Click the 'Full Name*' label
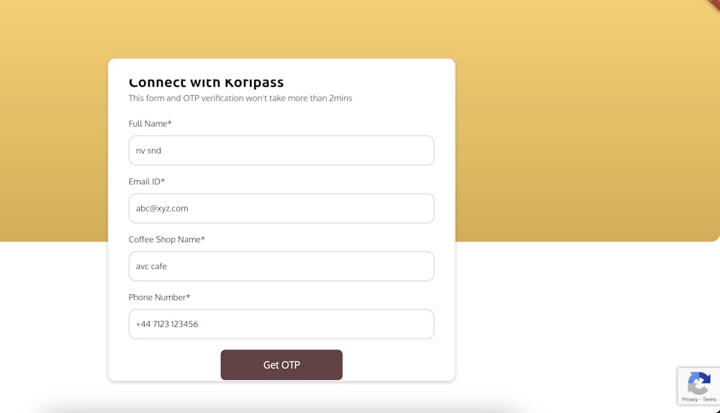Image resolution: width=720 pixels, height=413 pixels. [x=150, y=124]
